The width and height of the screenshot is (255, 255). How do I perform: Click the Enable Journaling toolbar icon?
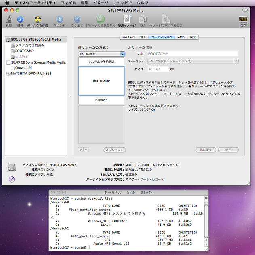[100, 19]
